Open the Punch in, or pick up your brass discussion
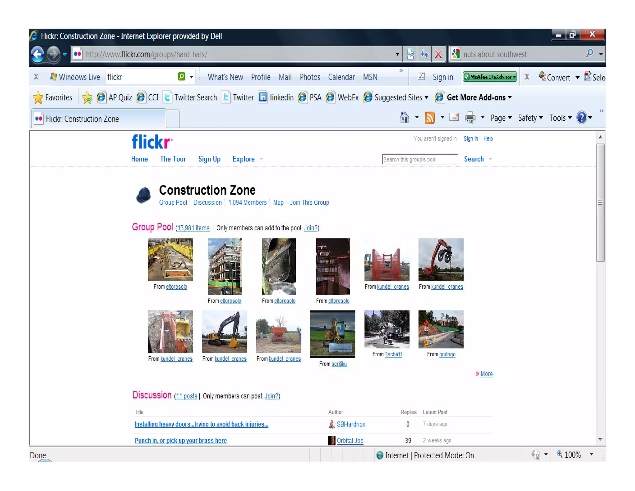This screenshot has width=635, height=491. [x=180, y=440]
